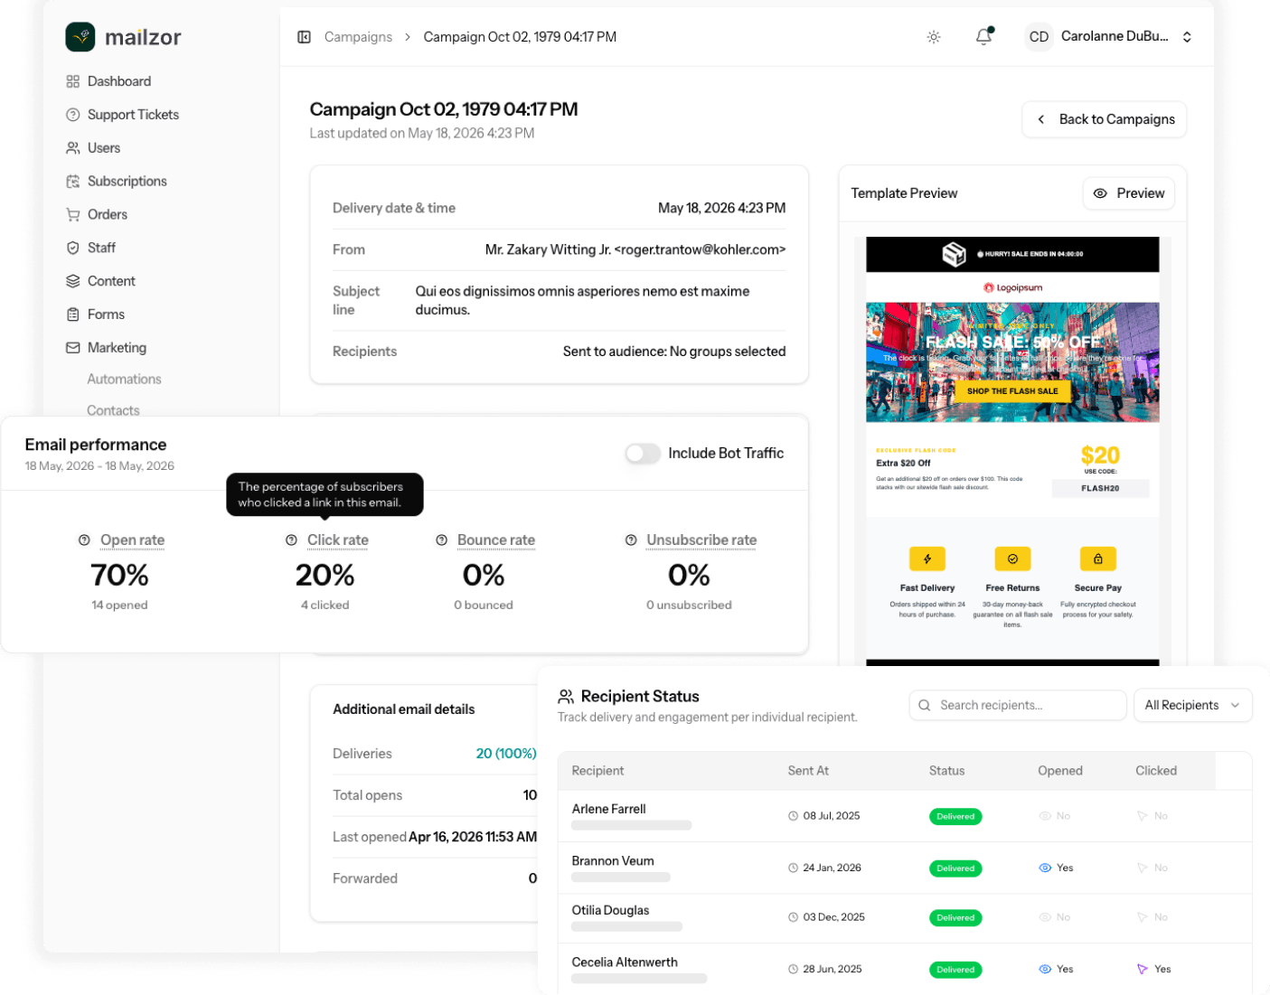Click the Click rate label

coord(338,540)
